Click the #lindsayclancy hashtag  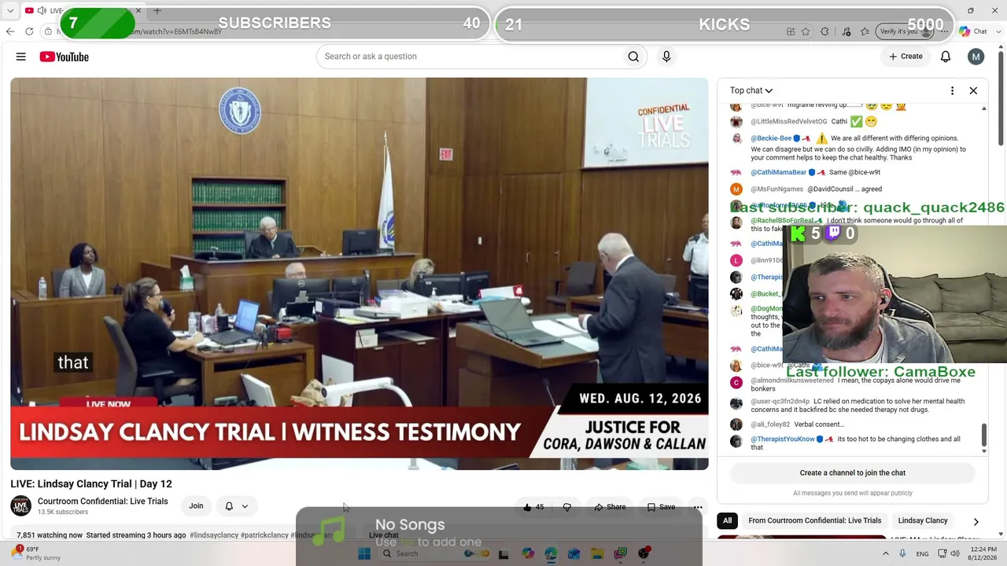(x=214, y=535)
